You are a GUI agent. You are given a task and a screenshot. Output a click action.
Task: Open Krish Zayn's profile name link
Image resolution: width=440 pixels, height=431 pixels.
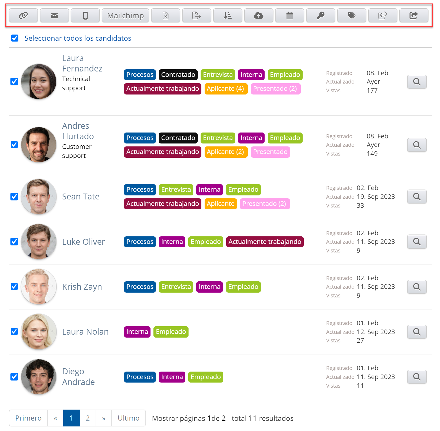tap(82, 287)
